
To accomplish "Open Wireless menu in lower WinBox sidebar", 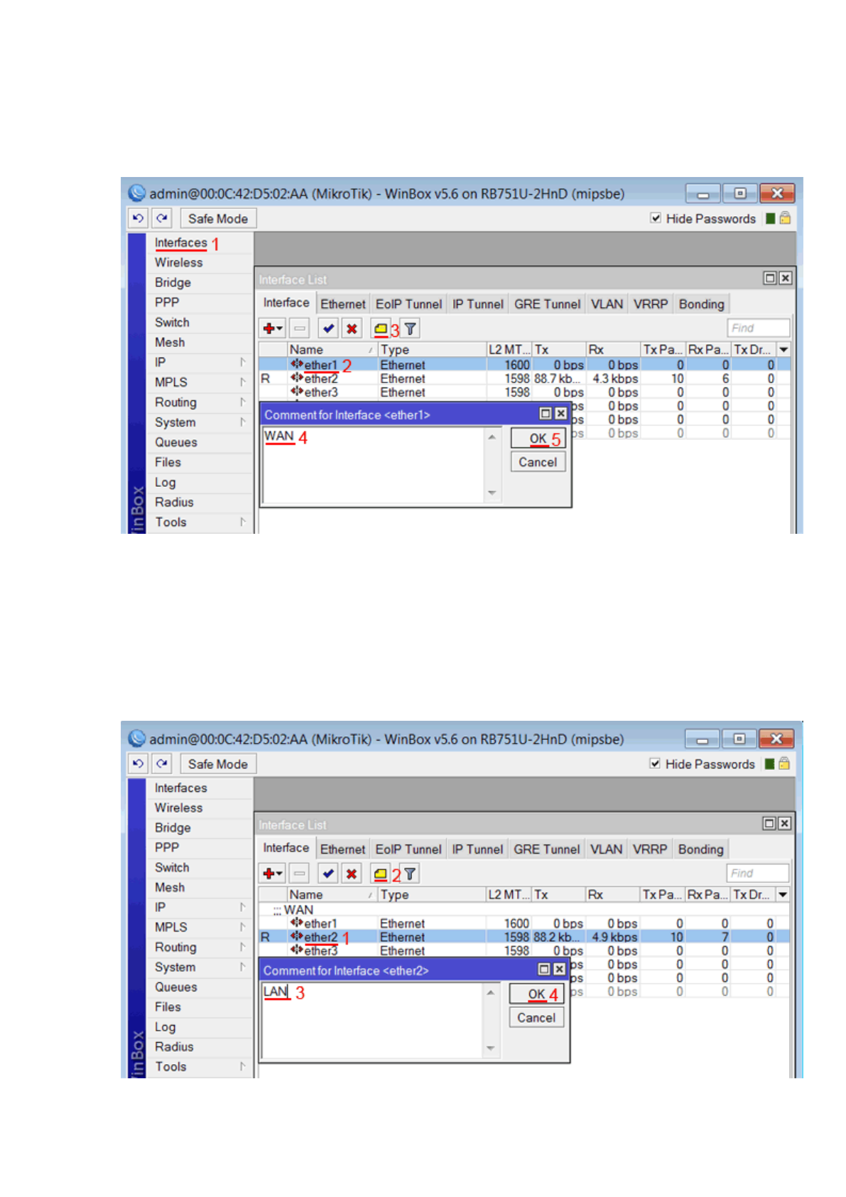I will click(179, 807).
